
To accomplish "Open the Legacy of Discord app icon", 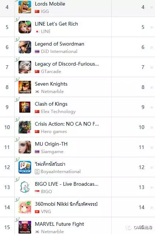I will 25,67.
